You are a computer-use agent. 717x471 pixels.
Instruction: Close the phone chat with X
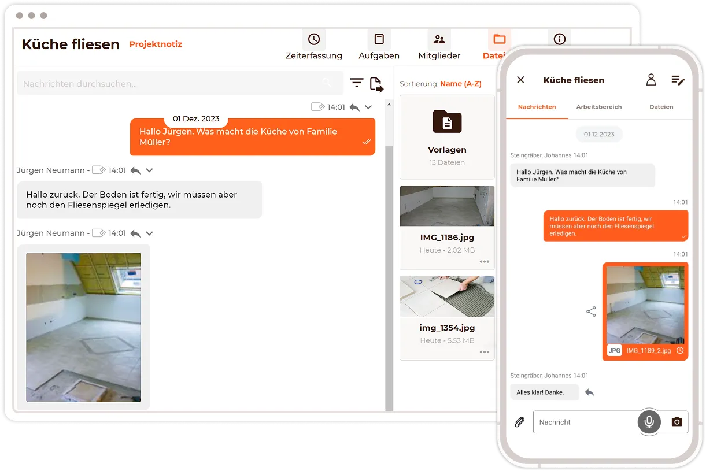(x=520, y=80)
